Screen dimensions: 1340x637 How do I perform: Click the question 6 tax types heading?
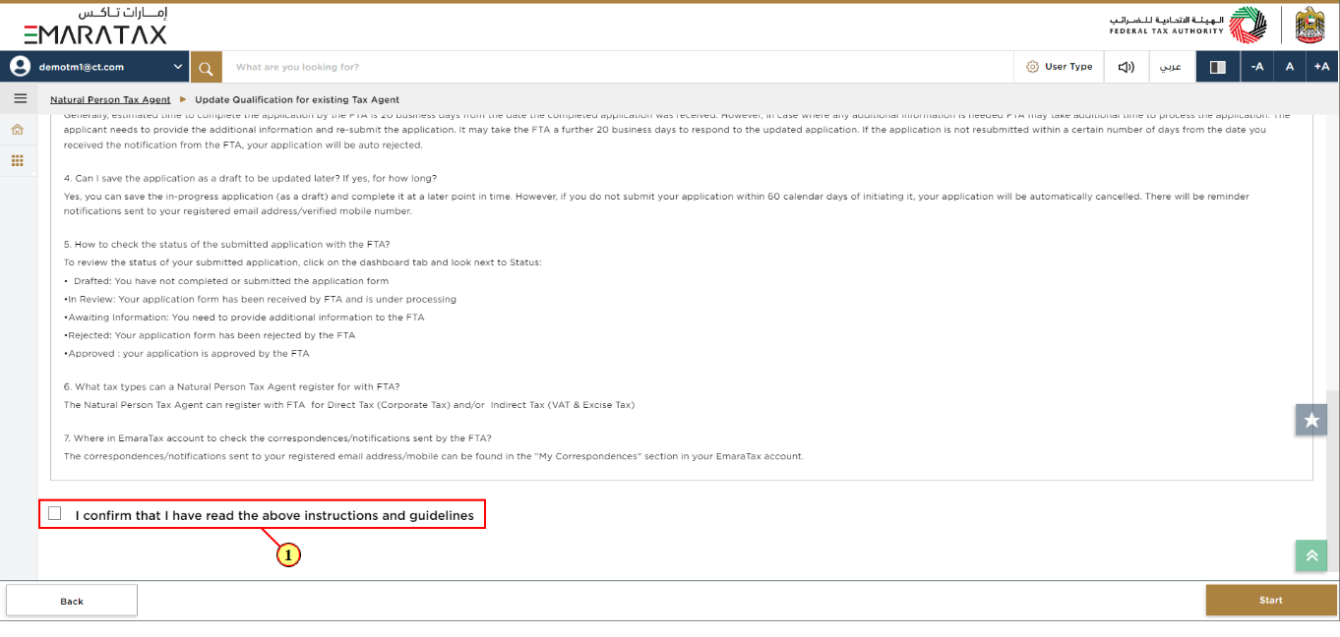pyautogui.click(x=231, y=387)
